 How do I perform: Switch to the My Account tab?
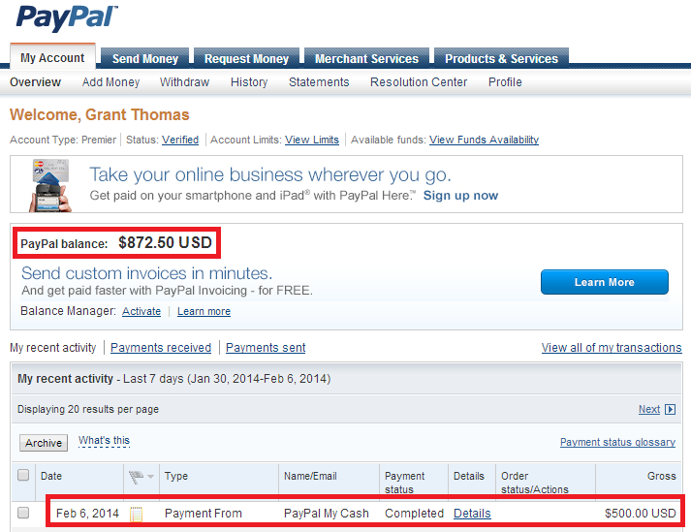click(52, 57)
